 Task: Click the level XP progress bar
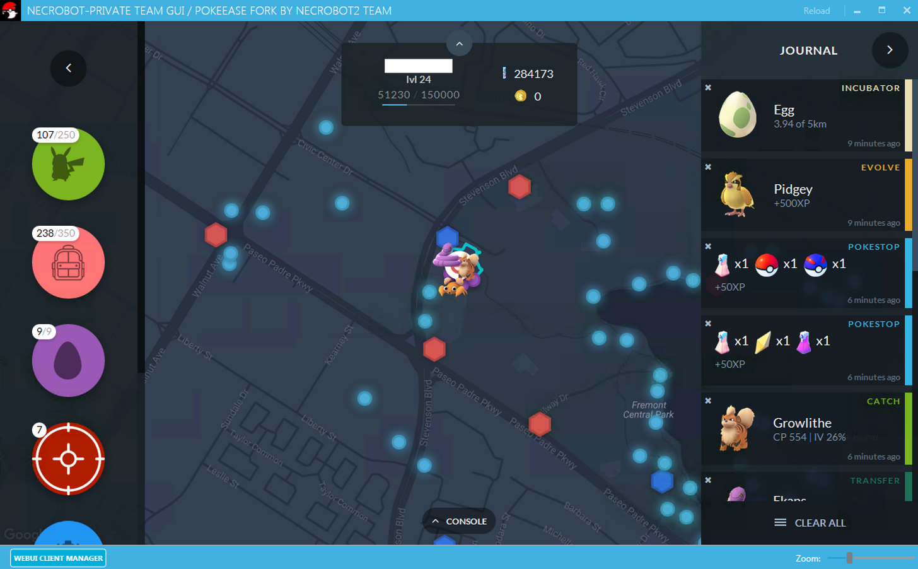click(419, 105)
